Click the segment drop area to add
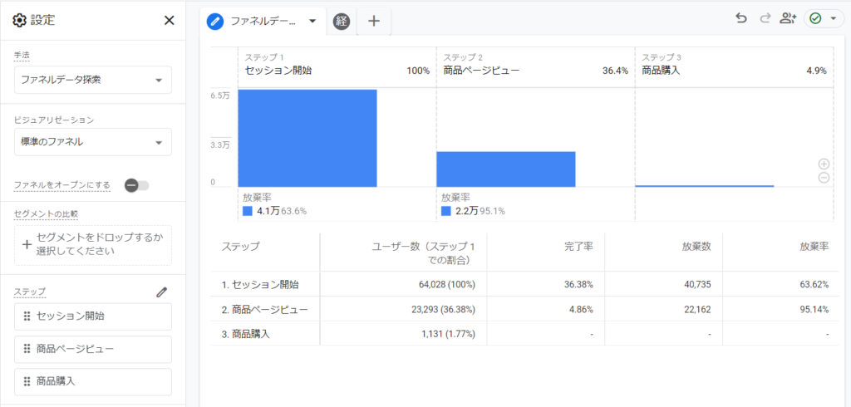This screenshot has height=407, width=851. (x=93, y=245)
